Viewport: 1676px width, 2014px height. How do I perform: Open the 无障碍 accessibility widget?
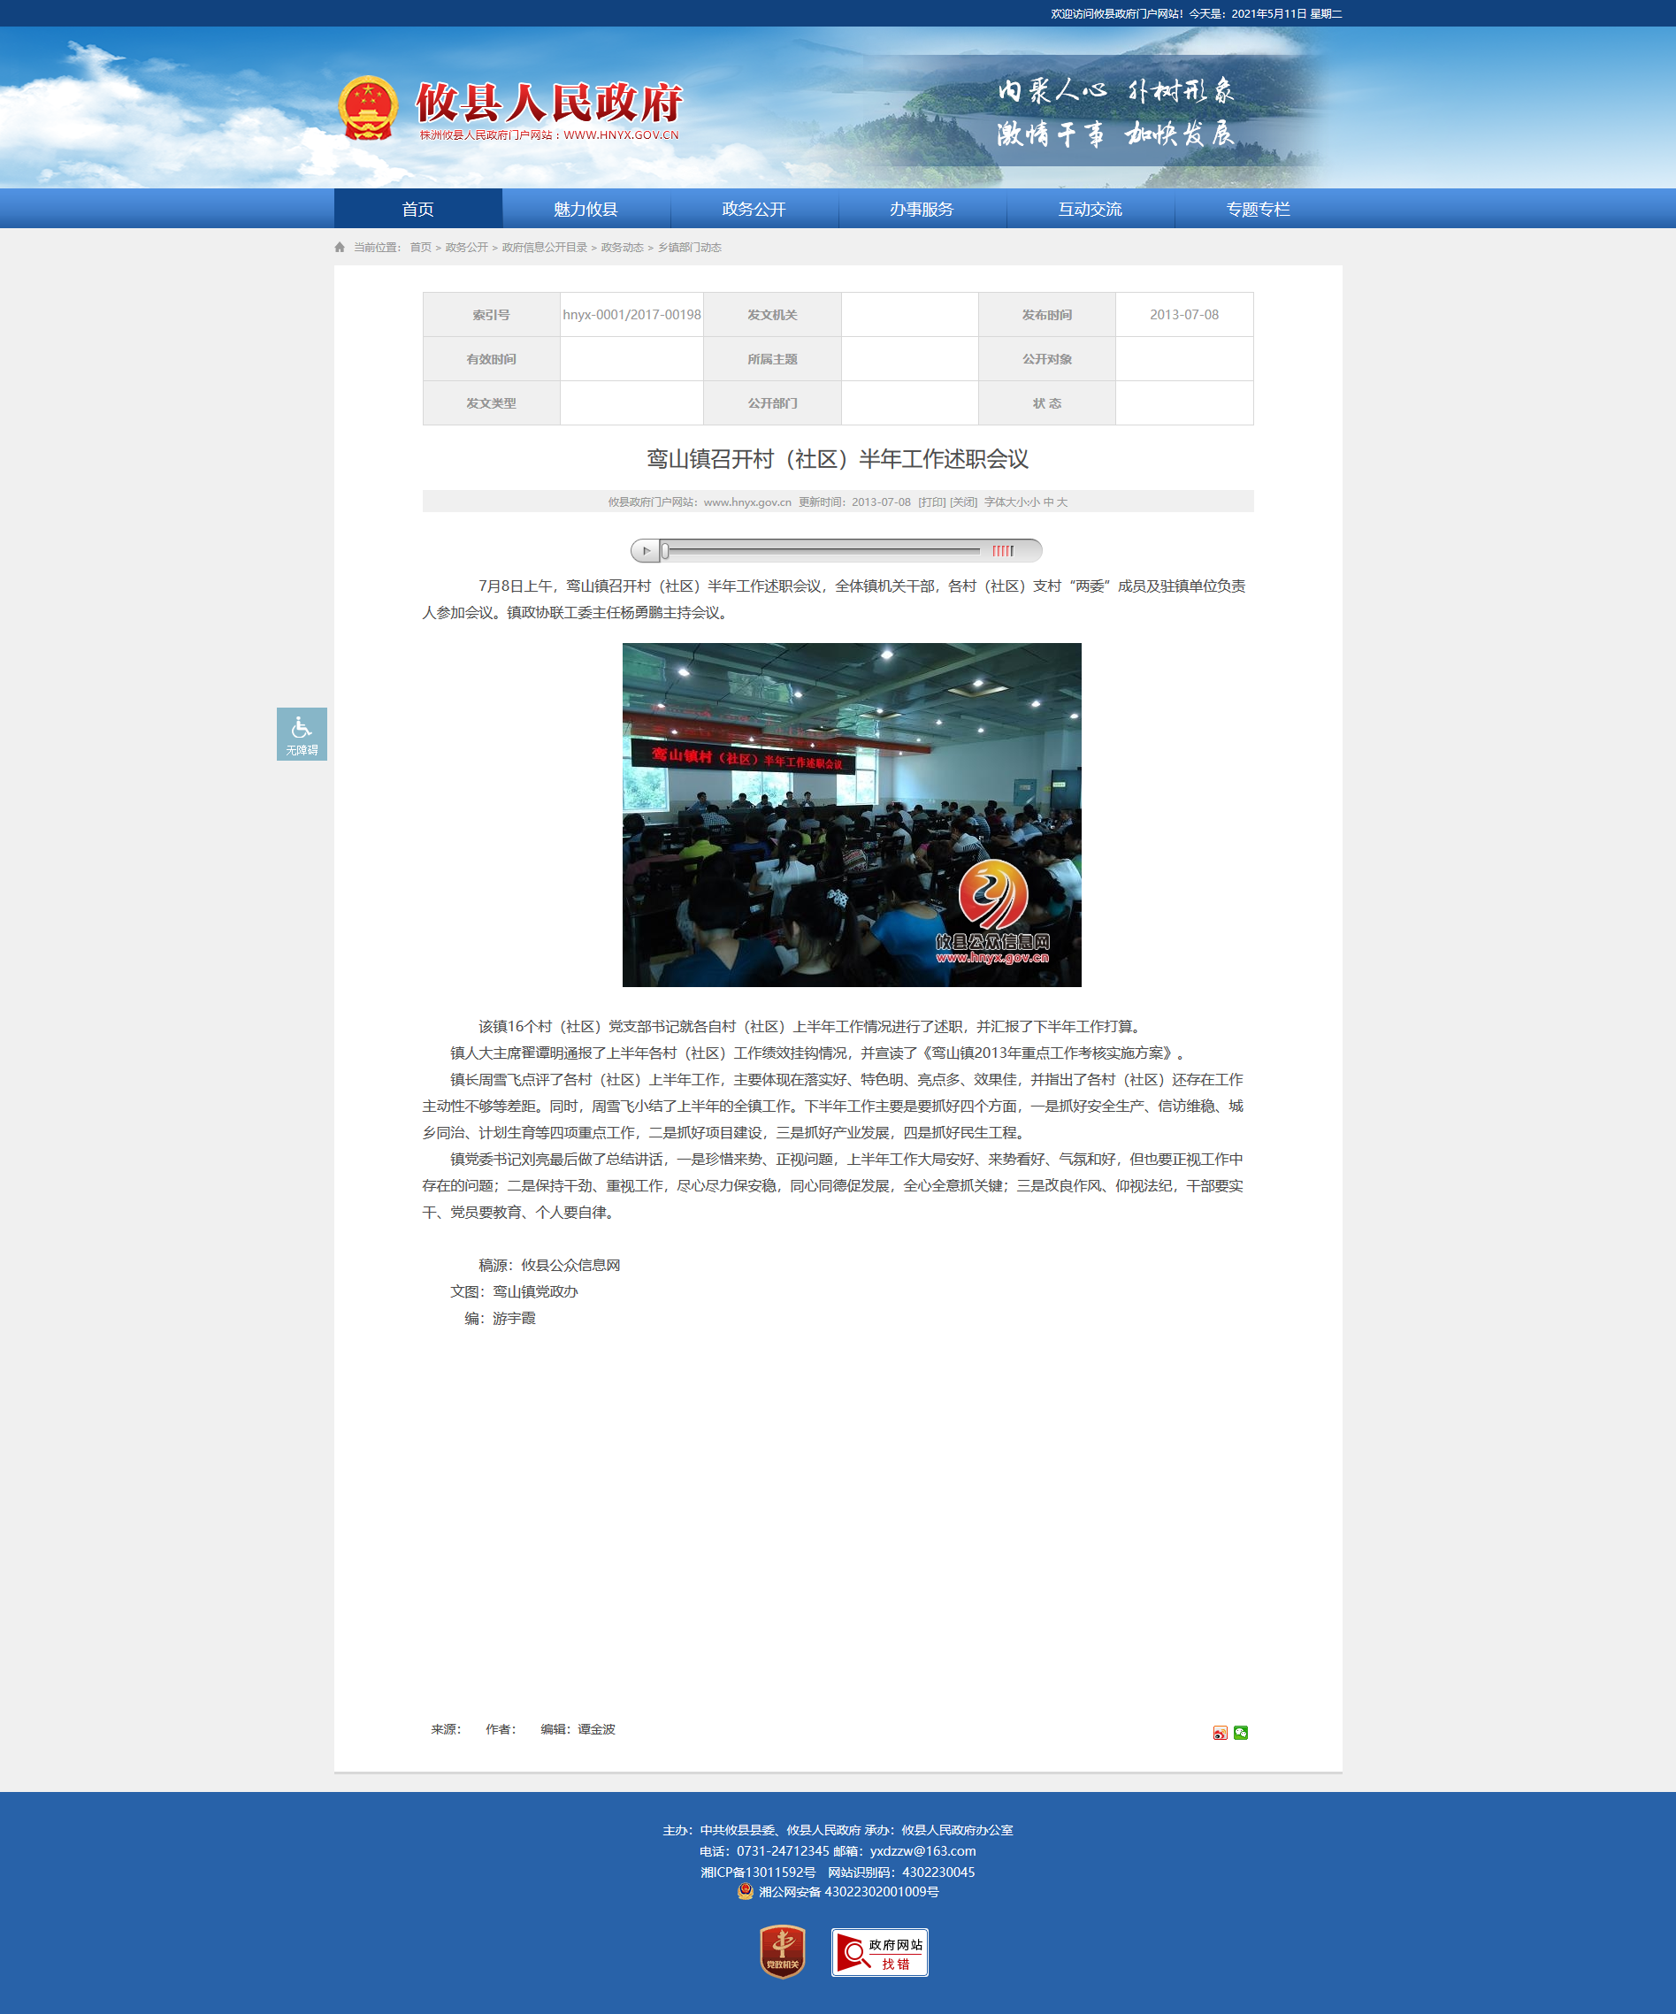pyautogui.click(x=302, y=733)
